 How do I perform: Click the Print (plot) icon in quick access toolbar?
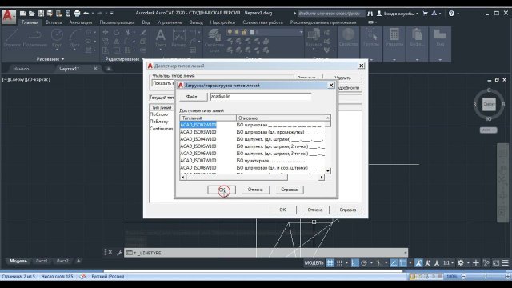(77, 14)
